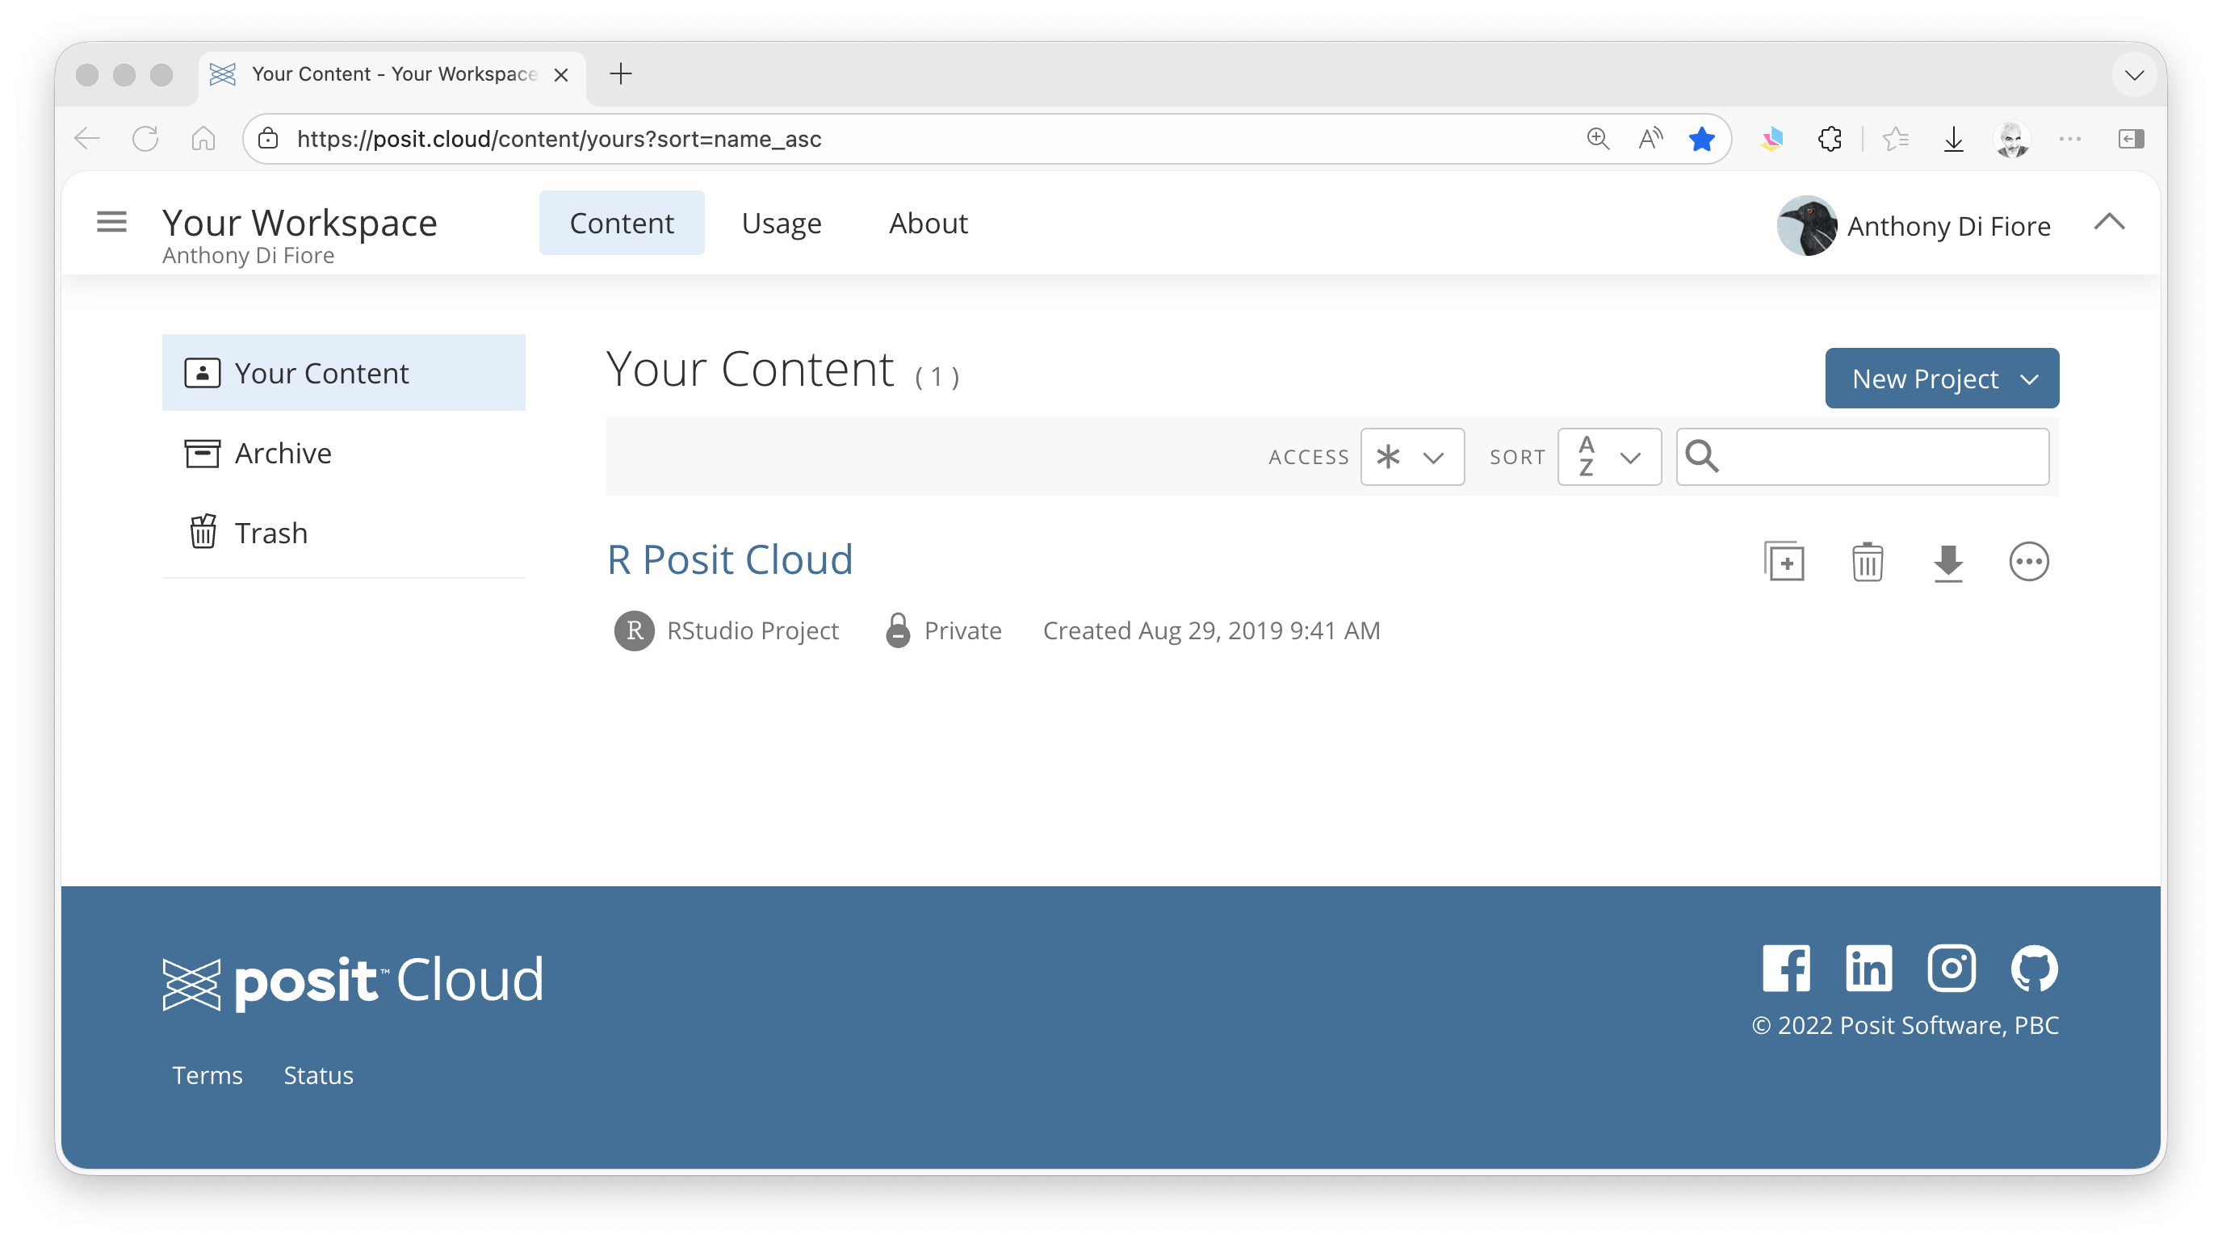Open the Instagram footer icon
The width and height of the screenshot is (2222, 1243).
click(1952, 968)
